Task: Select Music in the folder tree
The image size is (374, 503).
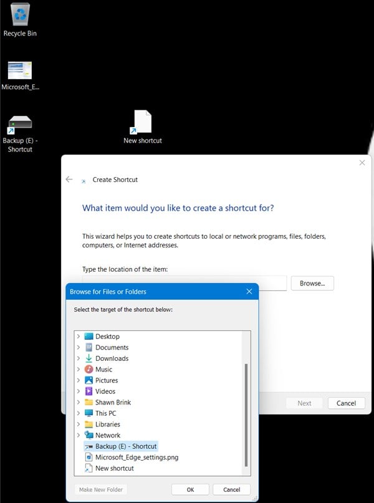Action: [103, 369]
